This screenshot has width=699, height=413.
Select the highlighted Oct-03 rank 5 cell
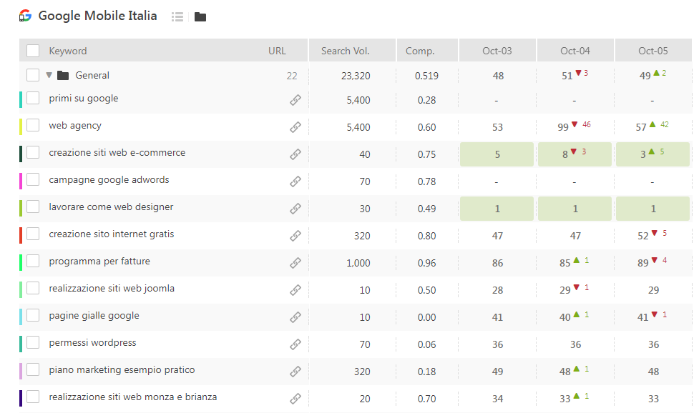[x=497, y=154]
